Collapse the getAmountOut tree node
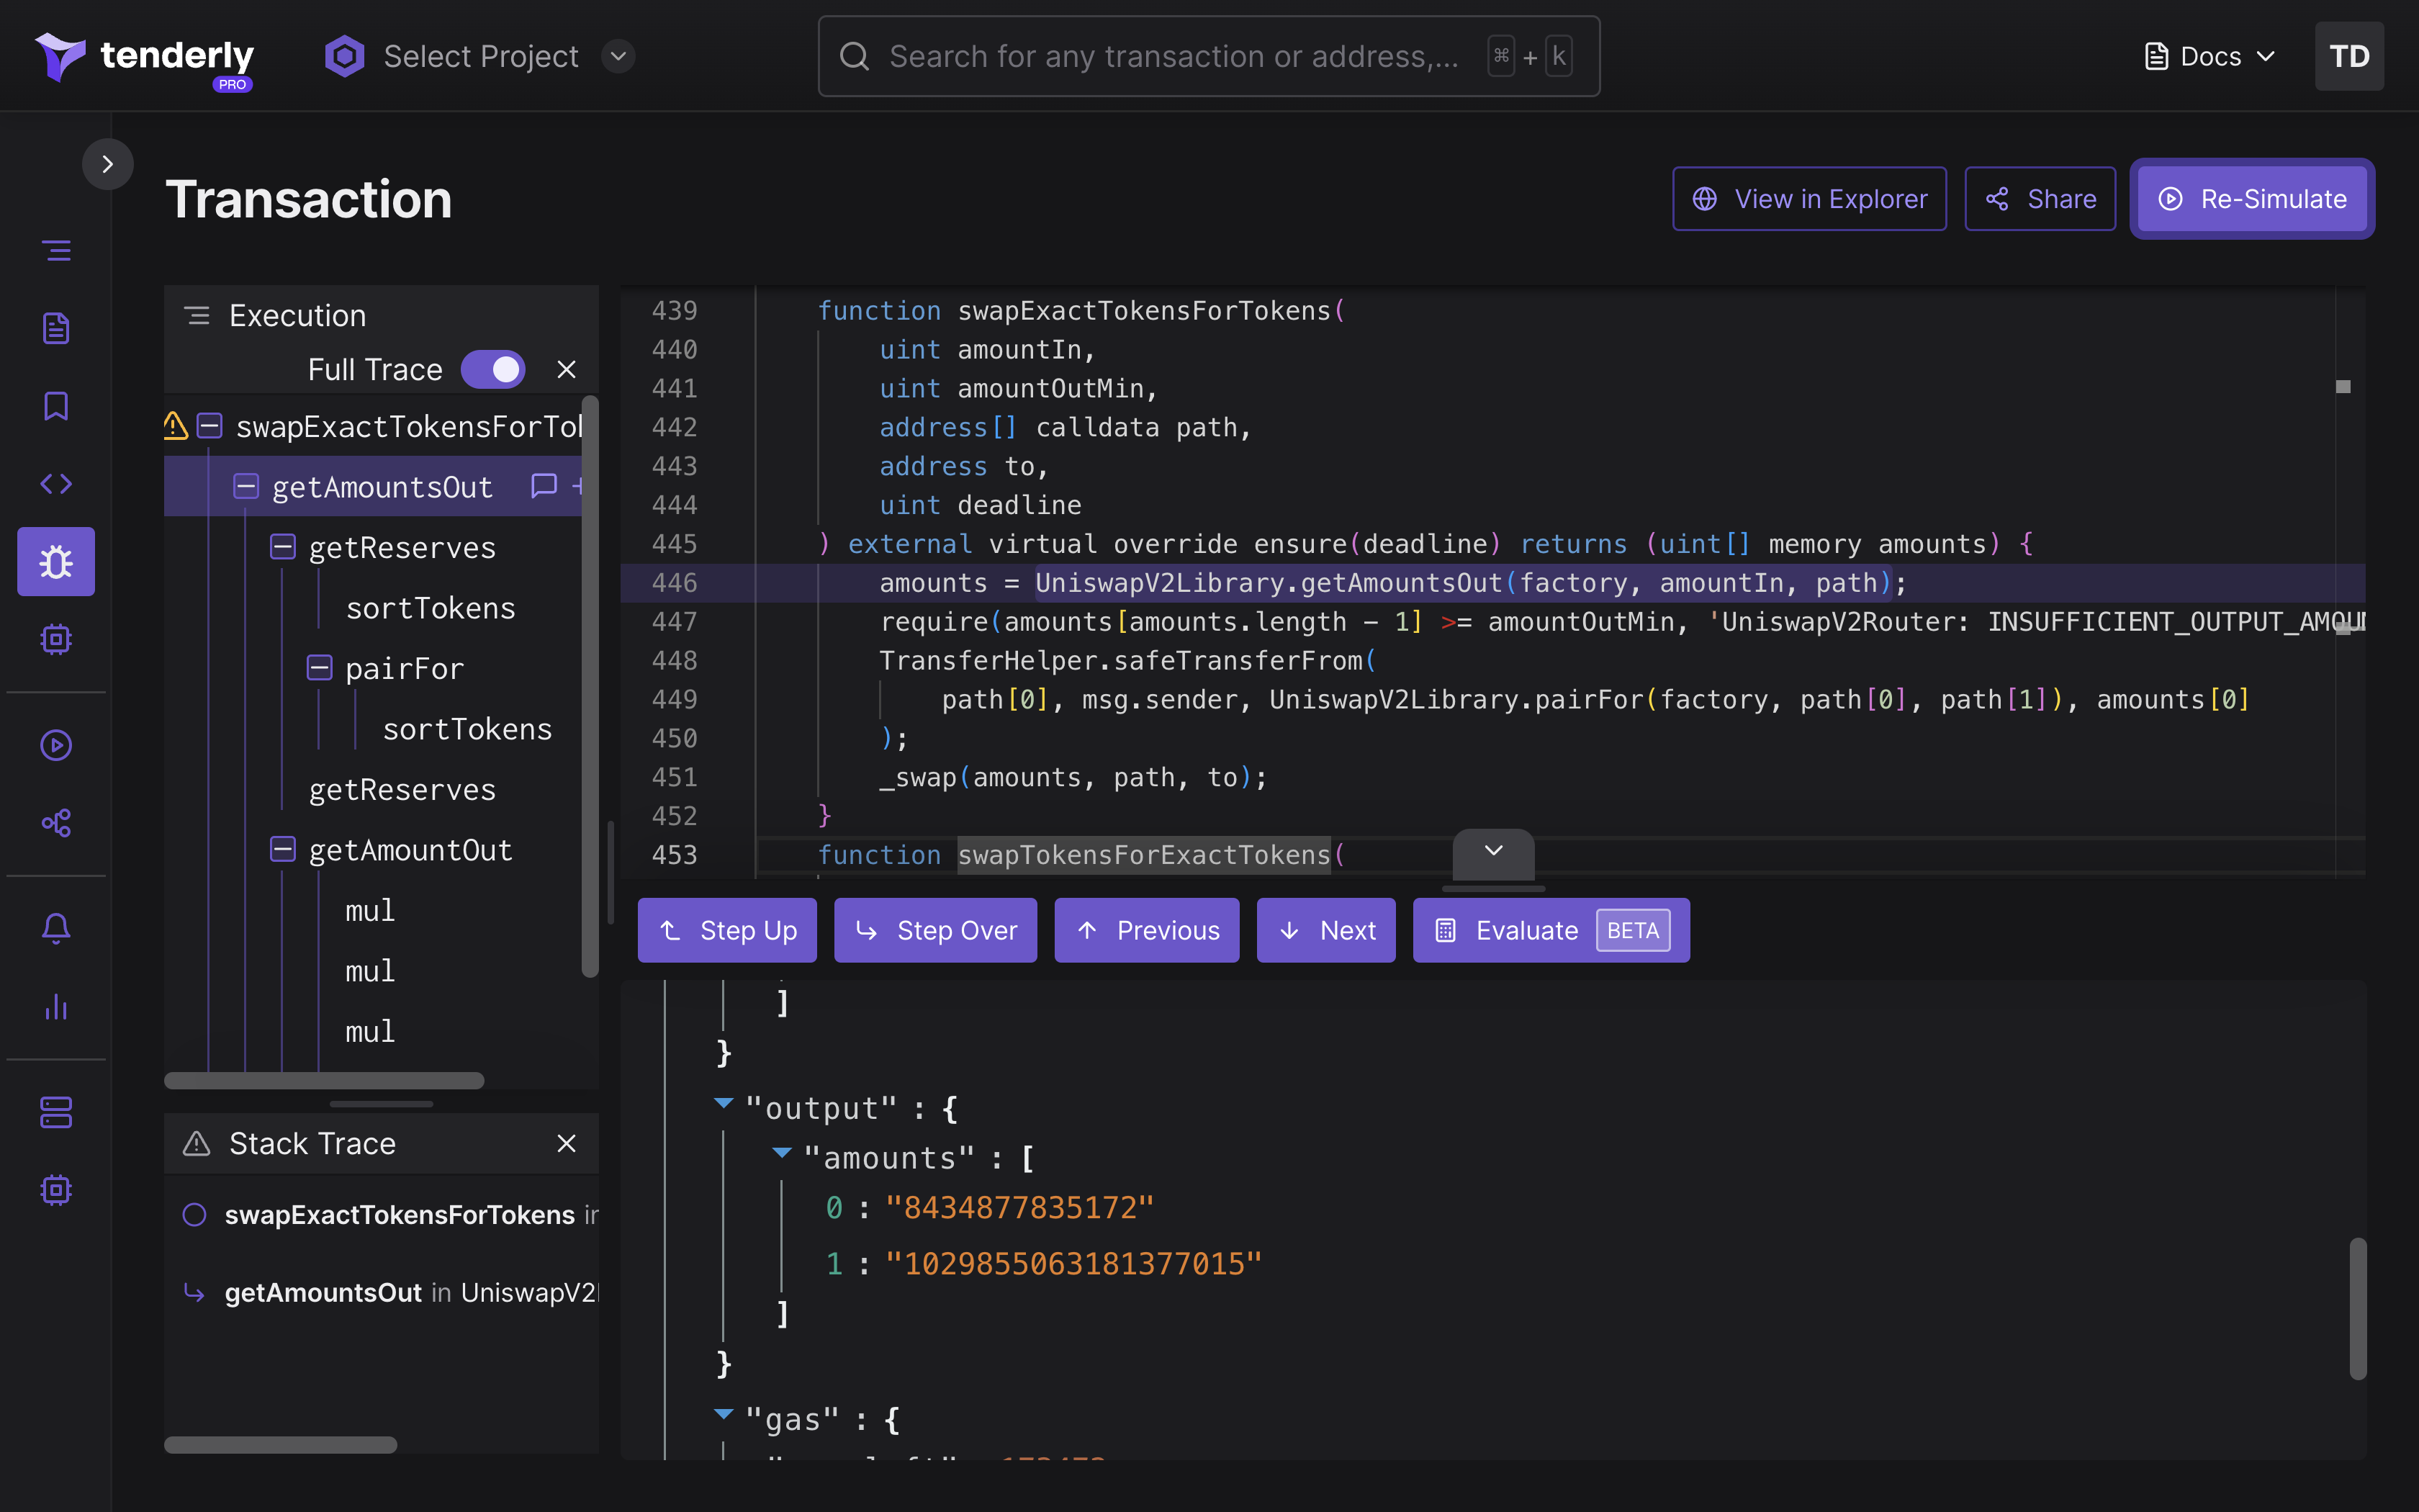The image size is (2419, 1512). pyautogui.click(x=283, y=850)
